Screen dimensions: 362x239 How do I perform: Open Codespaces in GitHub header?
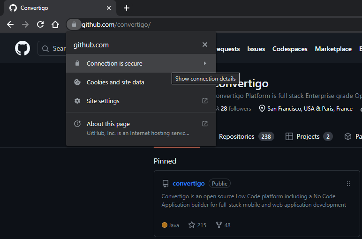pyautogui.click(x=290, y=49)
